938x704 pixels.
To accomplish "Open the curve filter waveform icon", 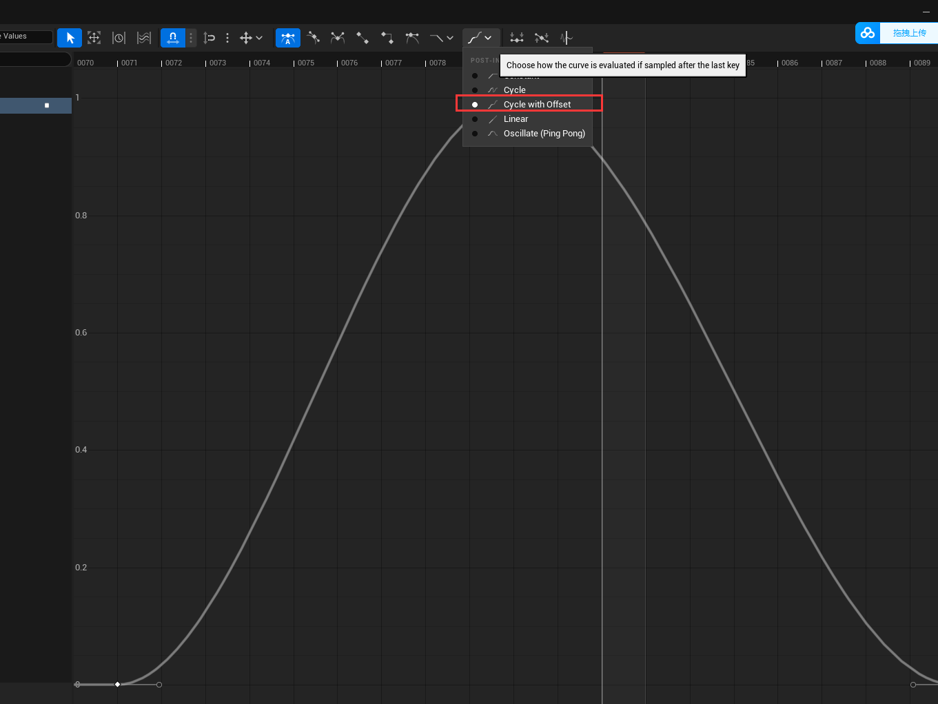I will (567, 38).
